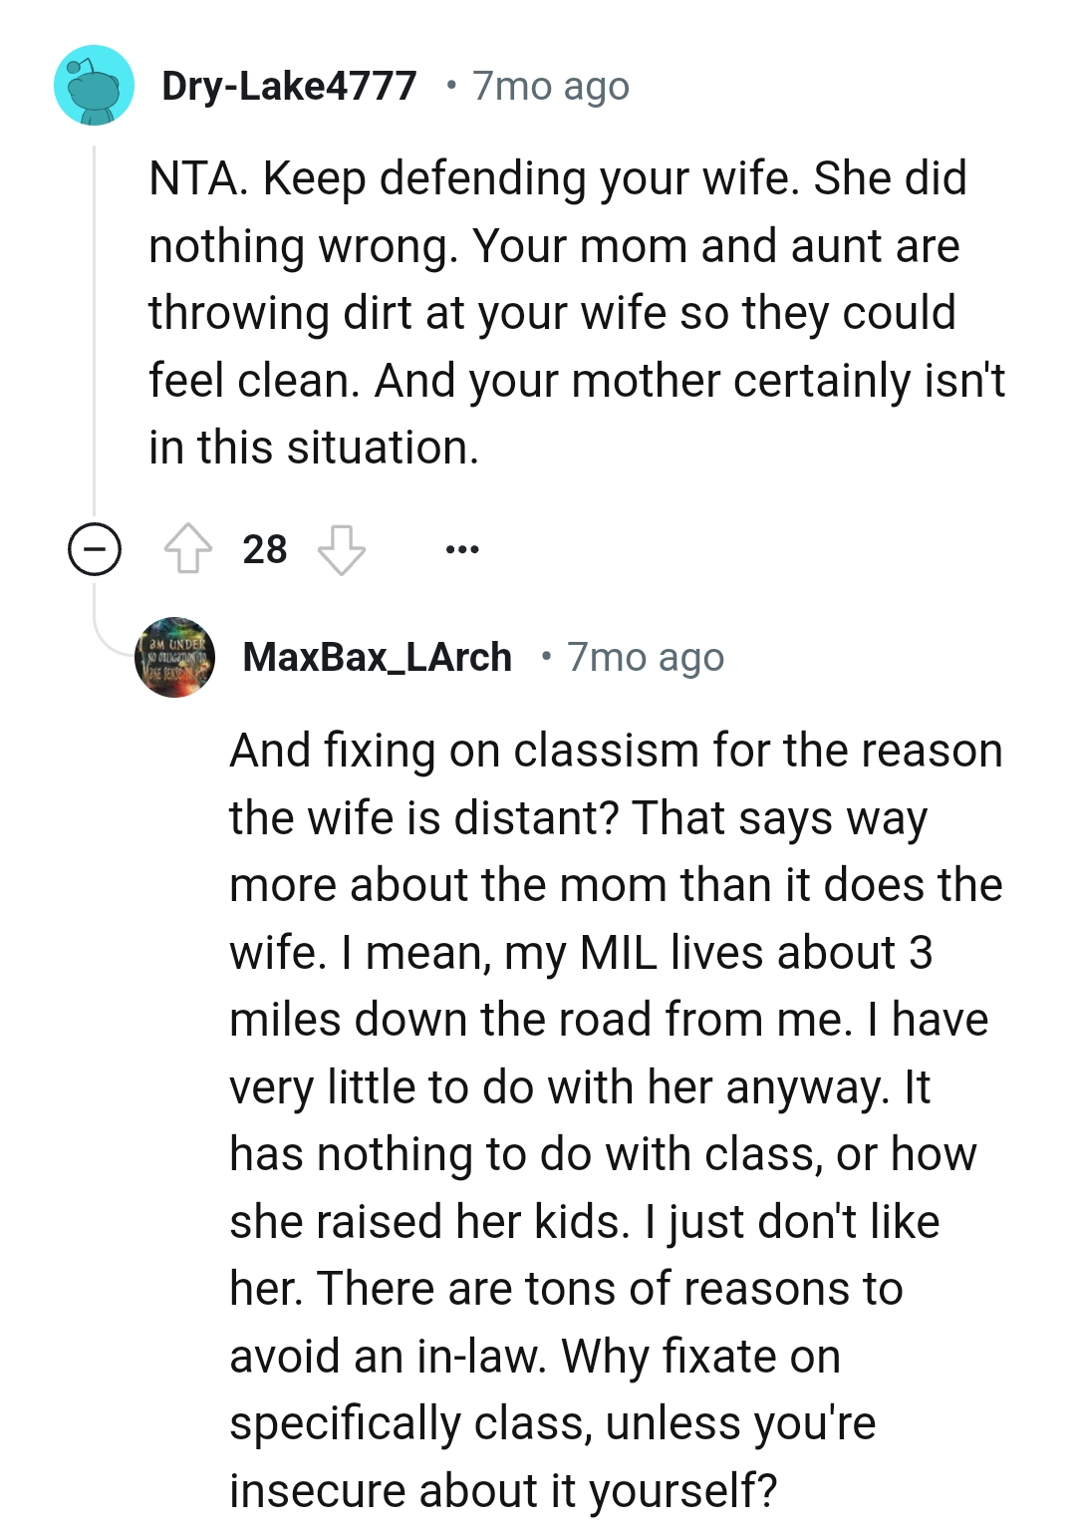Click the vote count showing 28

264,548
